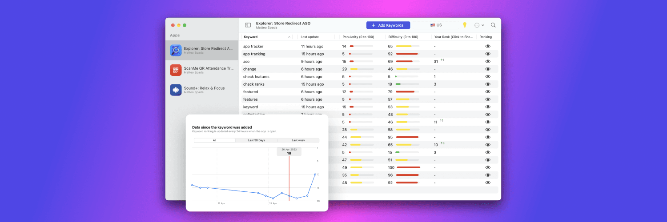The height and width of the screenshot is (222, 667).
Task: Click eye icon in difficulty 51 row
Action: (x=488, y=160)
